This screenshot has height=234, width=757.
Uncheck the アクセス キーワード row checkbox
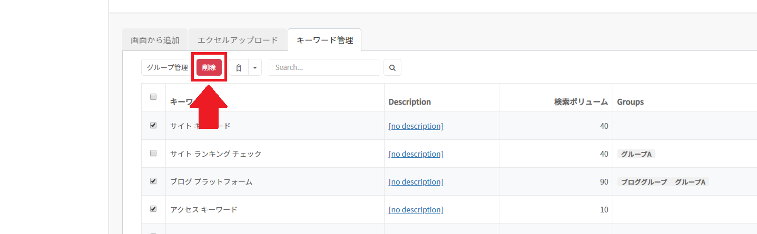(x=153, y=209)
